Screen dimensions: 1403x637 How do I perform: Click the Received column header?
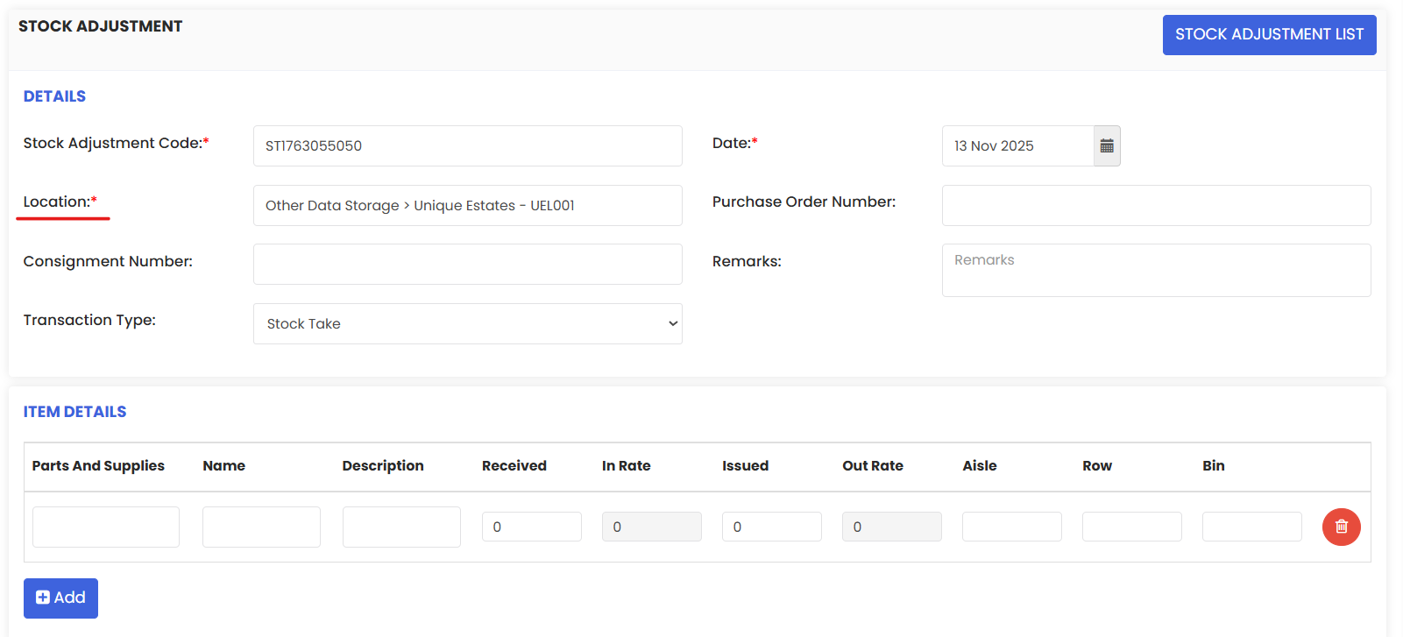pos(514,466)
